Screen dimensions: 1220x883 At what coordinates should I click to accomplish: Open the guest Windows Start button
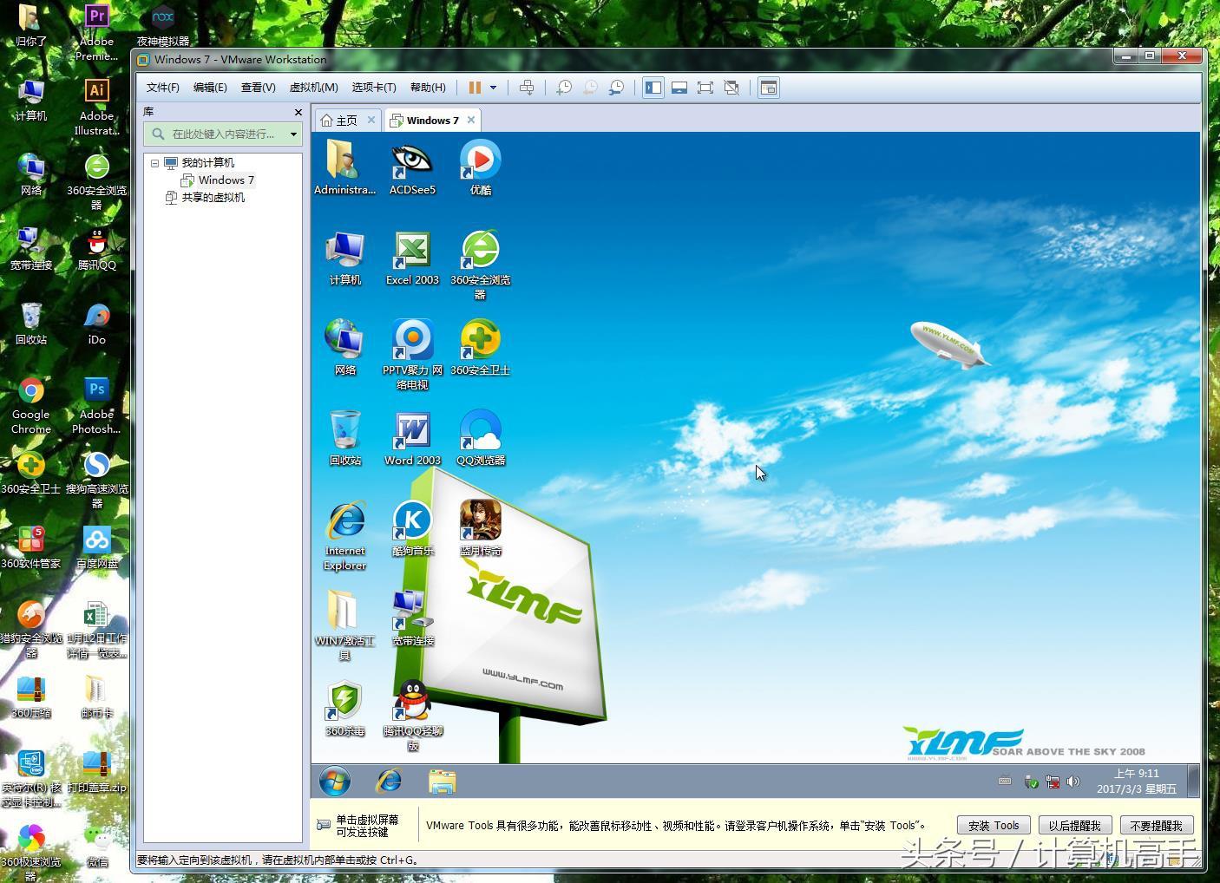[x=335, y=782]
